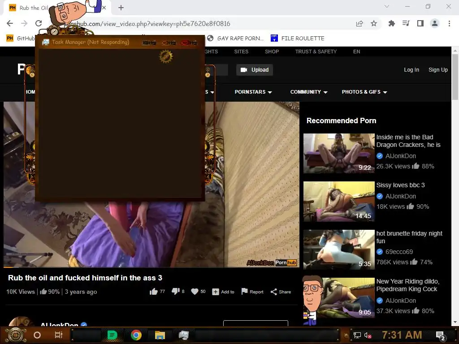This screenshot has width=459, height=344.
Task: Expand the PHOTOS & GIFS dropdown
Action: click(x=364, y=92)
